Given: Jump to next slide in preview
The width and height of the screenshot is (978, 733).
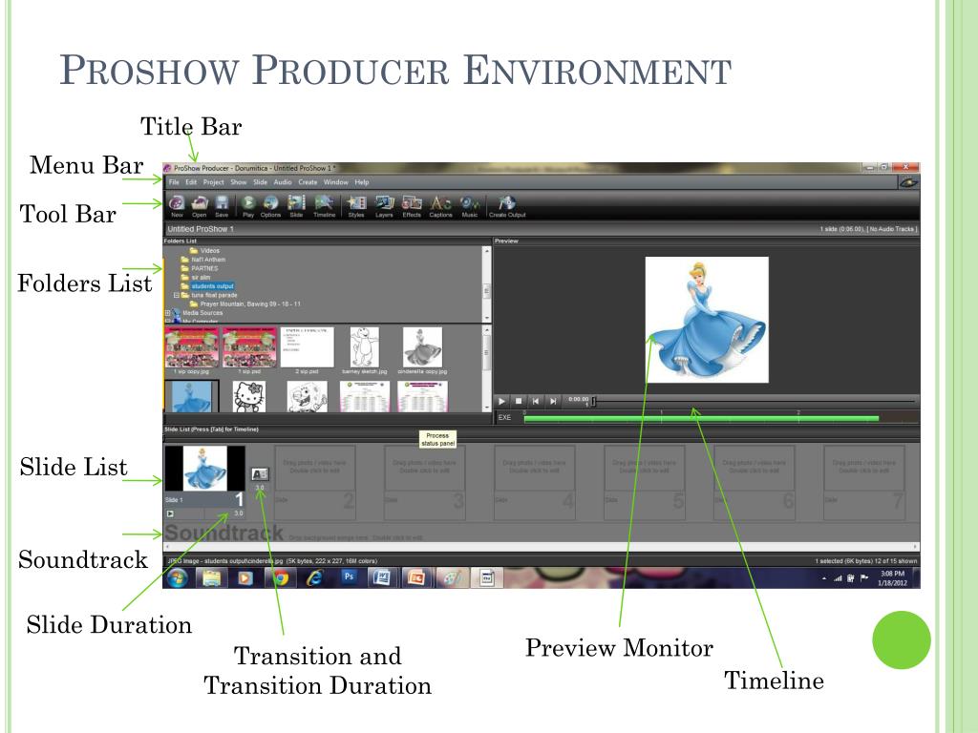Looking at the screenshot, I should click(553, 401).
